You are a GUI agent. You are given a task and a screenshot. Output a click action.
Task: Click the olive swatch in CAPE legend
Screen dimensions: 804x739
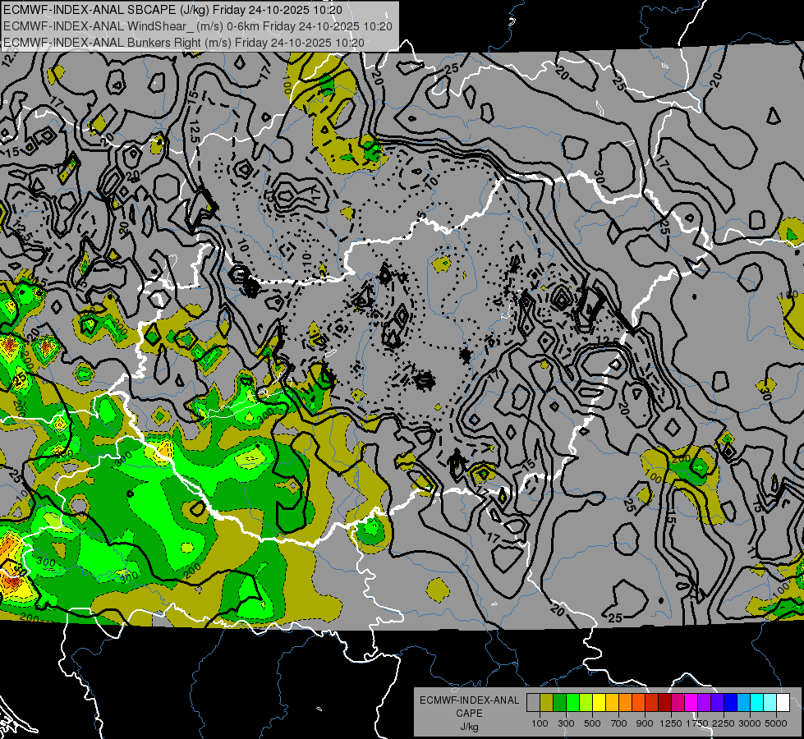pos(547,703)
